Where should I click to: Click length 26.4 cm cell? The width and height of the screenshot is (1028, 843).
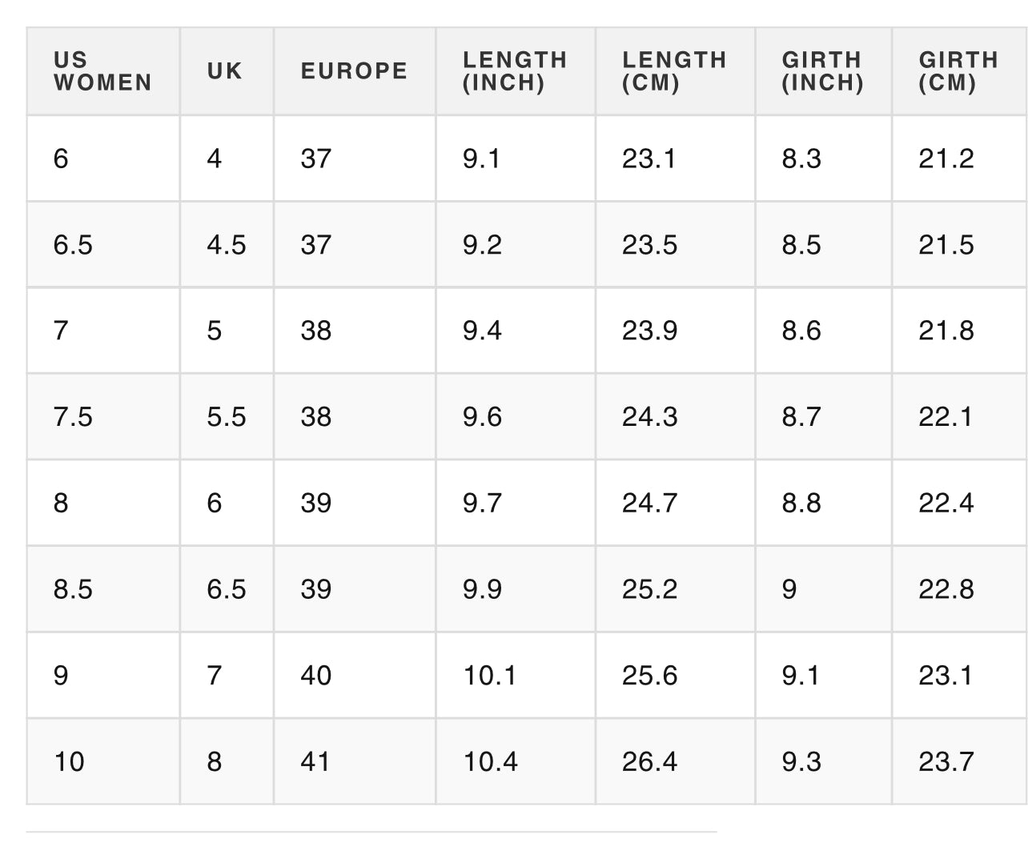coord(675,761)
